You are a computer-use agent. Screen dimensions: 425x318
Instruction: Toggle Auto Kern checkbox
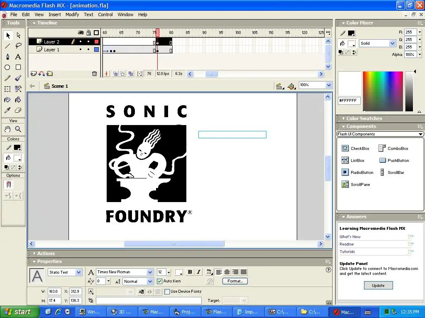160,281
